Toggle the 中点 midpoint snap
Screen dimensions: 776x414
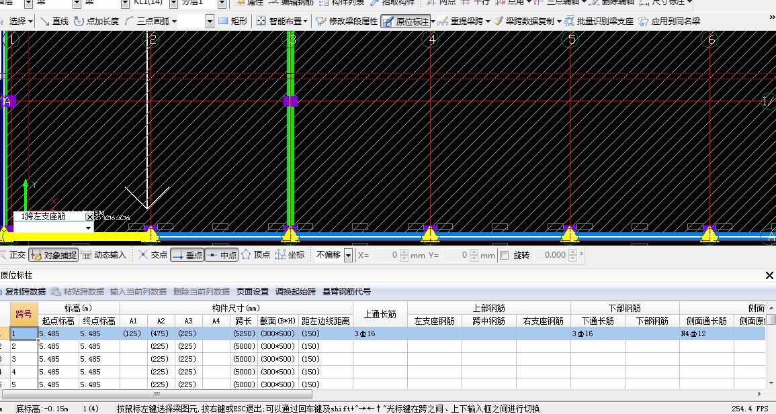(x=222, y=255)
